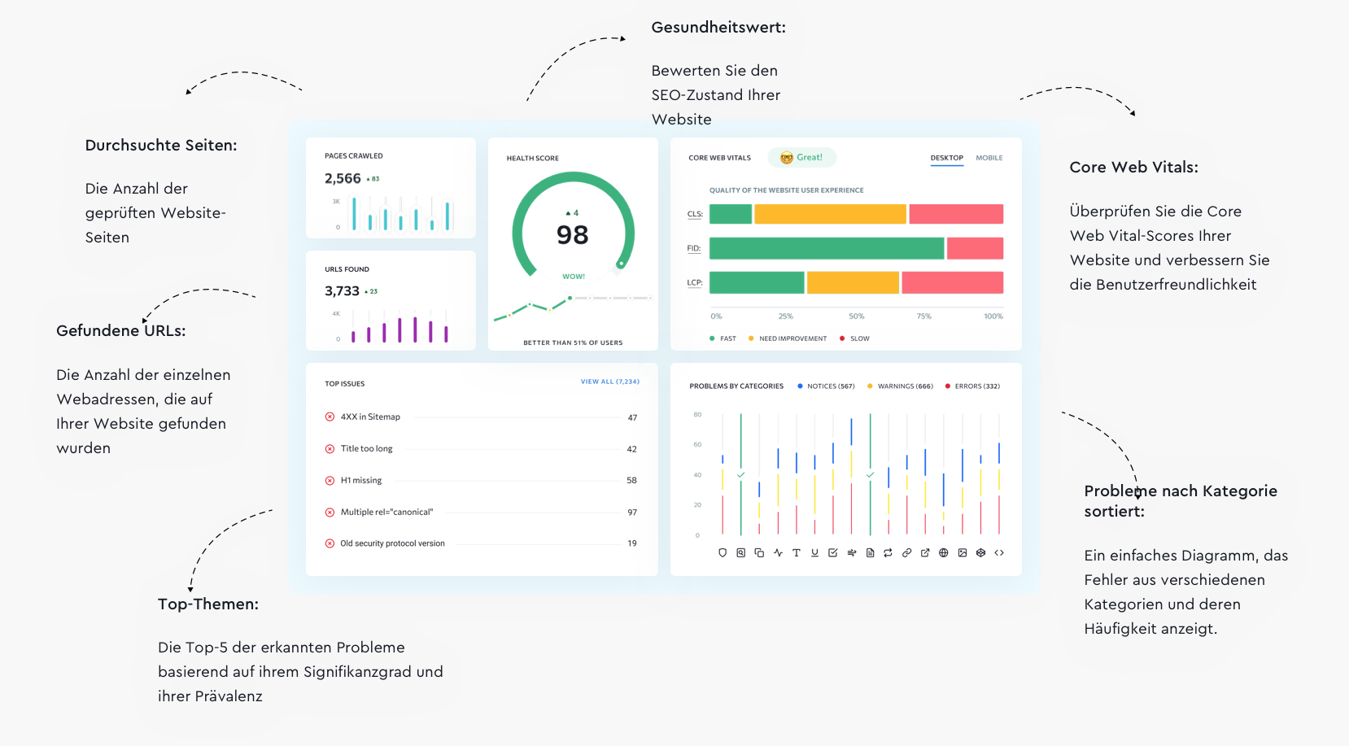Select the Desktop tab in Core Web Vitals
This screenshot has width=1349, height=746.
coord(946,158)
